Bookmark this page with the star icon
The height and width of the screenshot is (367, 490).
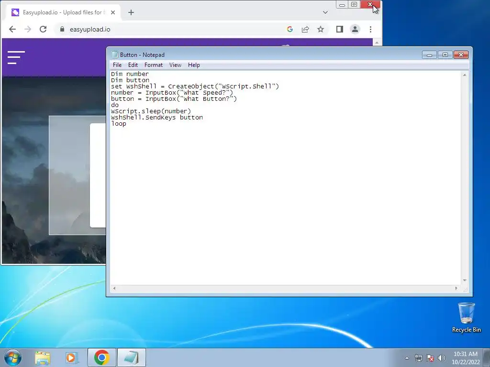pyautogui.click(x=321, y=29)
